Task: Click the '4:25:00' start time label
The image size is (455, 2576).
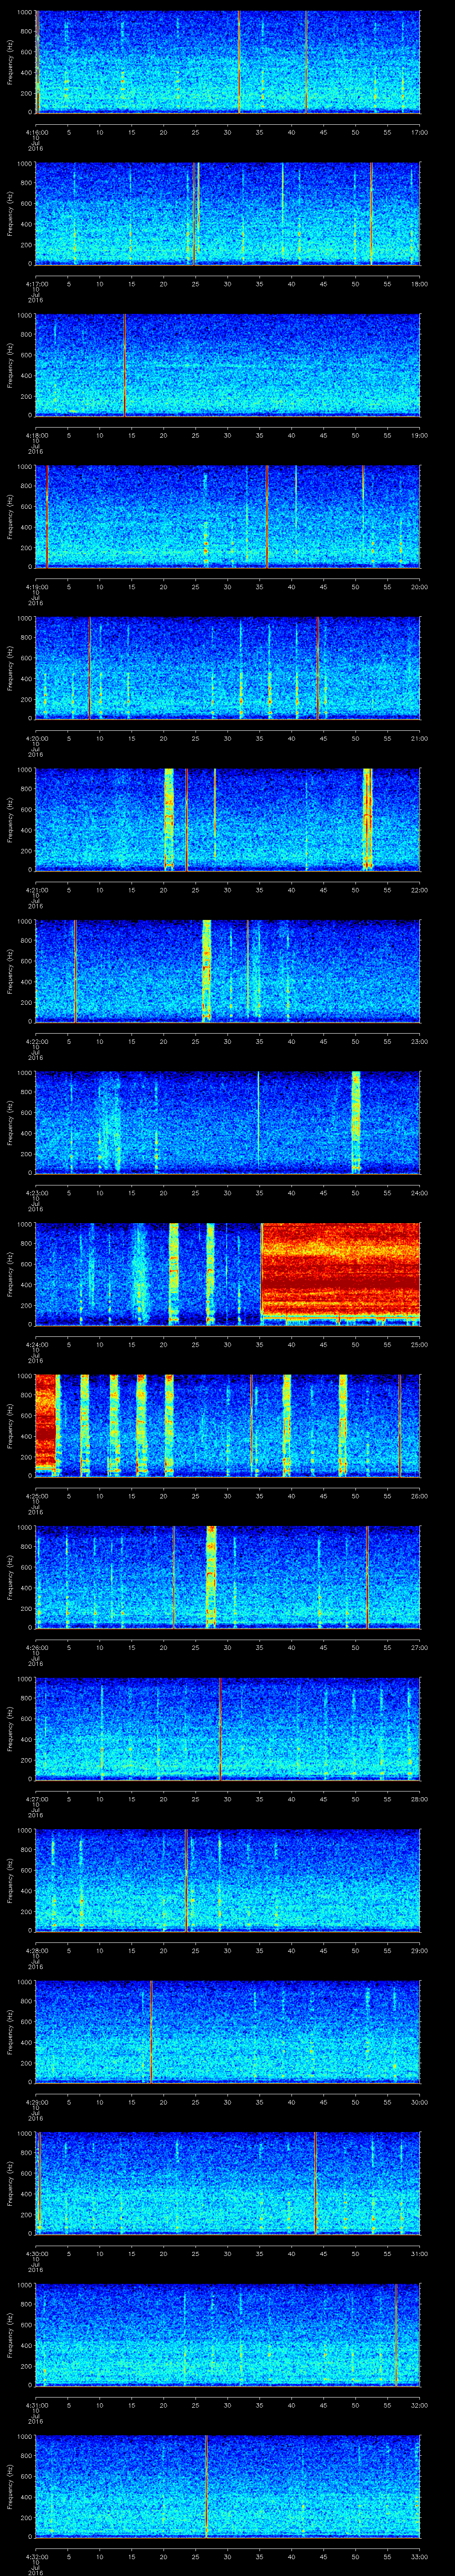Action: tap(36, 1495)
